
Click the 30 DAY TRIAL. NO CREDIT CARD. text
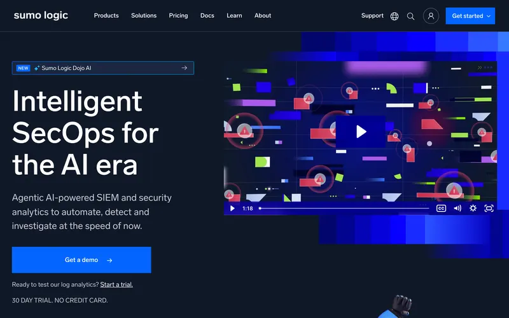(x=60, y=300)
